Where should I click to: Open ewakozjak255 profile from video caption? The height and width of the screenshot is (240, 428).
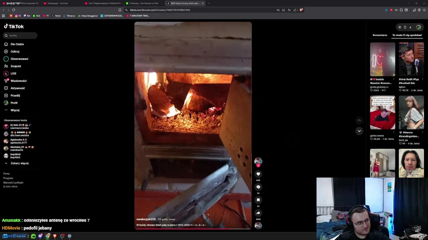146,219
